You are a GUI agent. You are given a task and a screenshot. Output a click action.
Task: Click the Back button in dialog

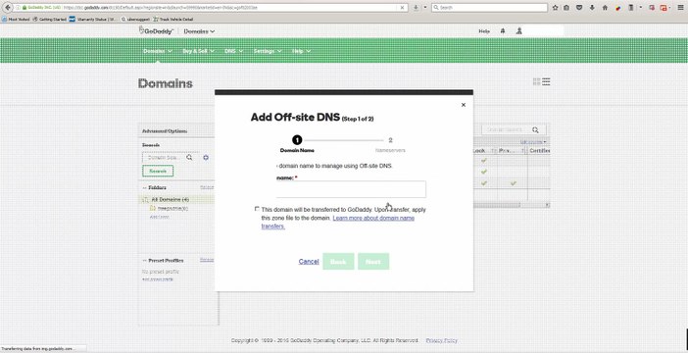point(338,262)
